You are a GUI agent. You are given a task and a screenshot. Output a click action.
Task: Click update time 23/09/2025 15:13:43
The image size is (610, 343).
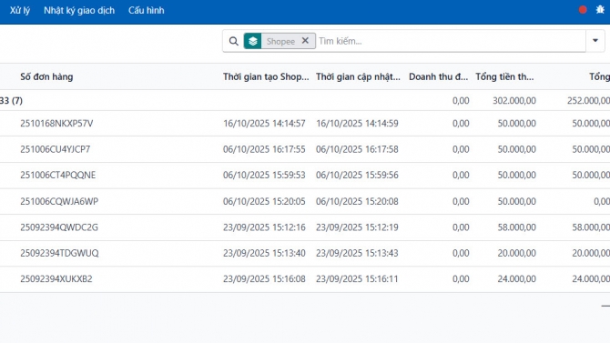[x=357, y=253]
